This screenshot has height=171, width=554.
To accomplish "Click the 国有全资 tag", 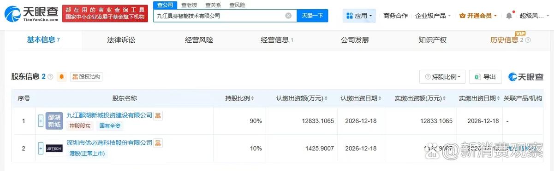I will point(110,125).
